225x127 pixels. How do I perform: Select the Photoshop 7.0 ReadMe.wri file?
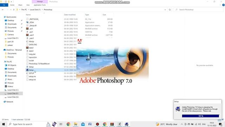pos(39,64)
